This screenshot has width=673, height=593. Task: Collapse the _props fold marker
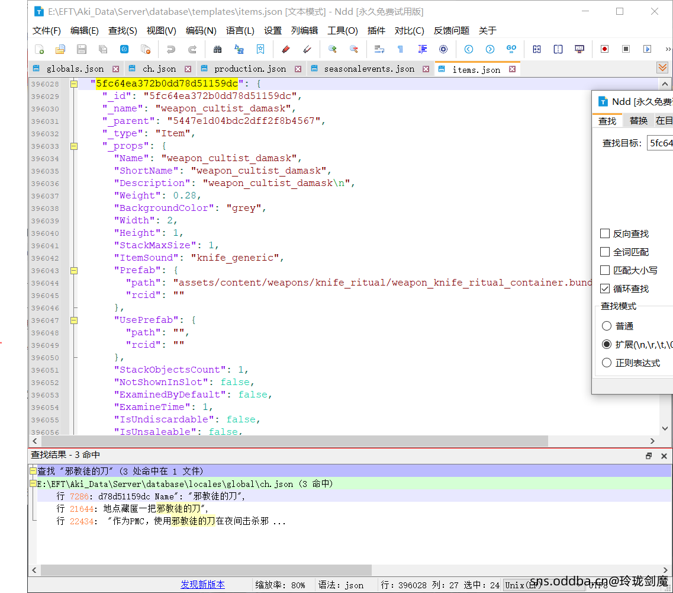coord(74,146)
